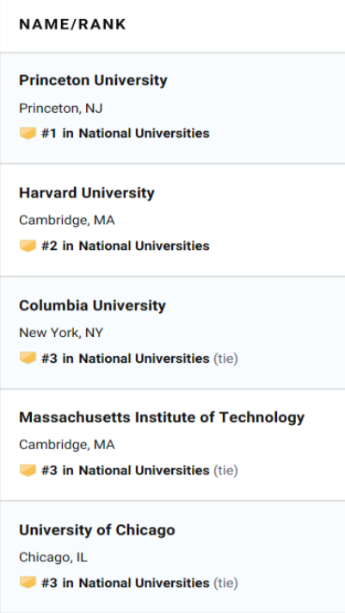Image resolution: width=345 pixels, height=613 pixels.
Task: Go to the Columbia University page
Action: pyautogui.click(x=93, y=305)
